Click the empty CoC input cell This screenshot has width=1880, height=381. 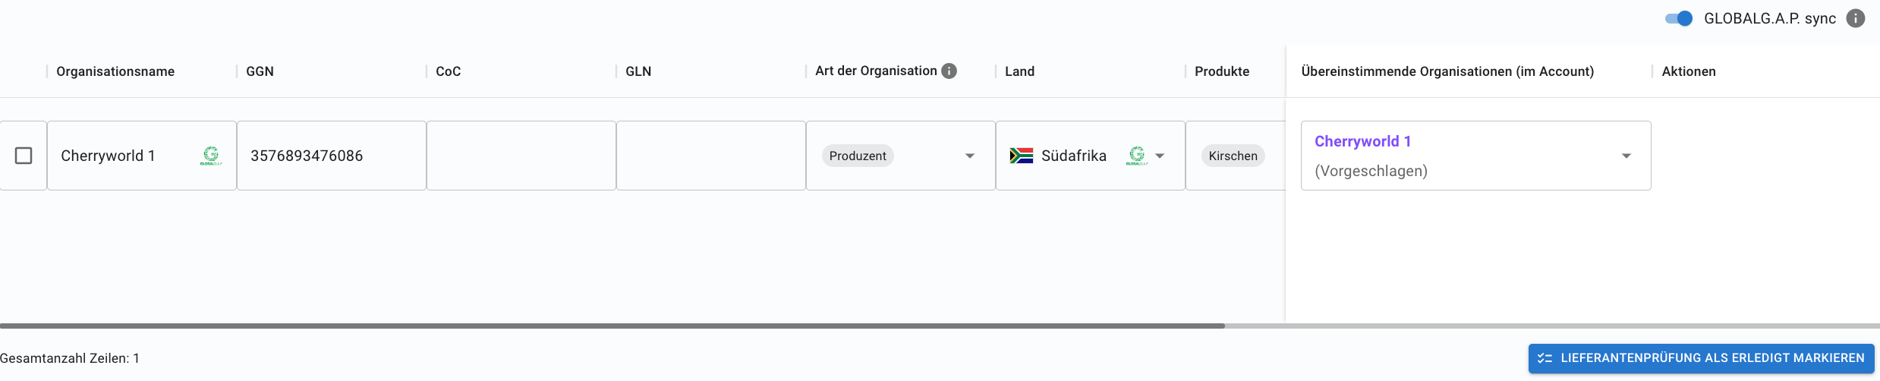[x=521, y=156]
